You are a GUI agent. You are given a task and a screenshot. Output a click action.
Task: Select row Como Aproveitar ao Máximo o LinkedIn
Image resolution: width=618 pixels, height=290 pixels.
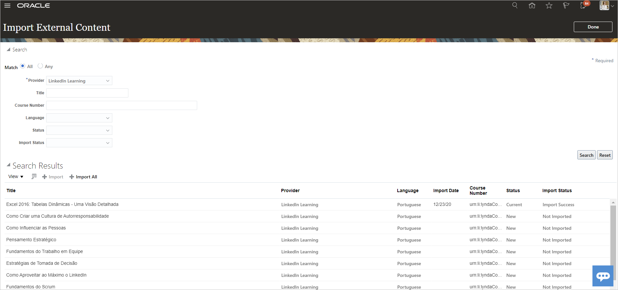(x=307, y=275)
